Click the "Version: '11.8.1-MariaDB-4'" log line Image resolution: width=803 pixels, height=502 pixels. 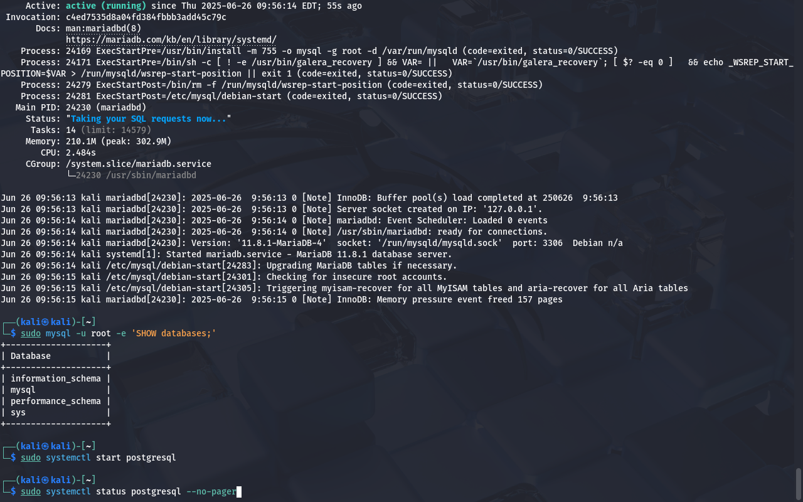pos(312,243)
